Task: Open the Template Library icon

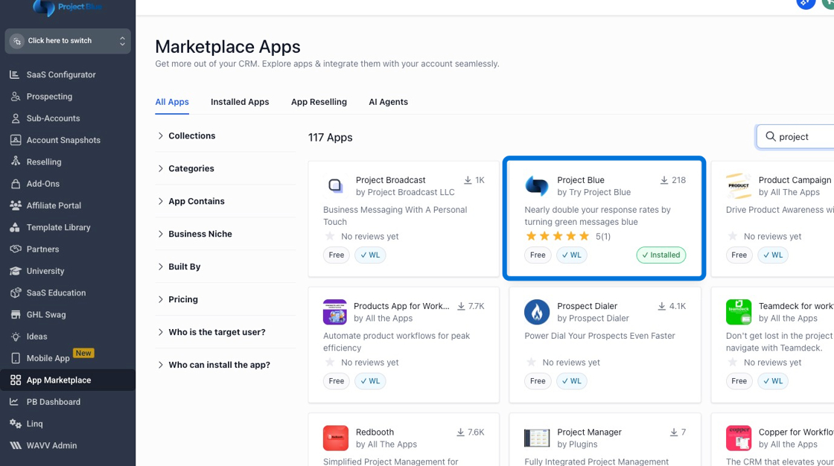Action: coord(15,227)
